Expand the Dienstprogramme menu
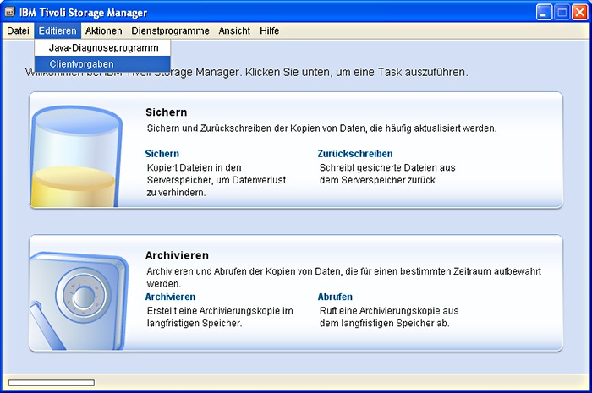This screenshot has height=393, width=592. (170, 30)
